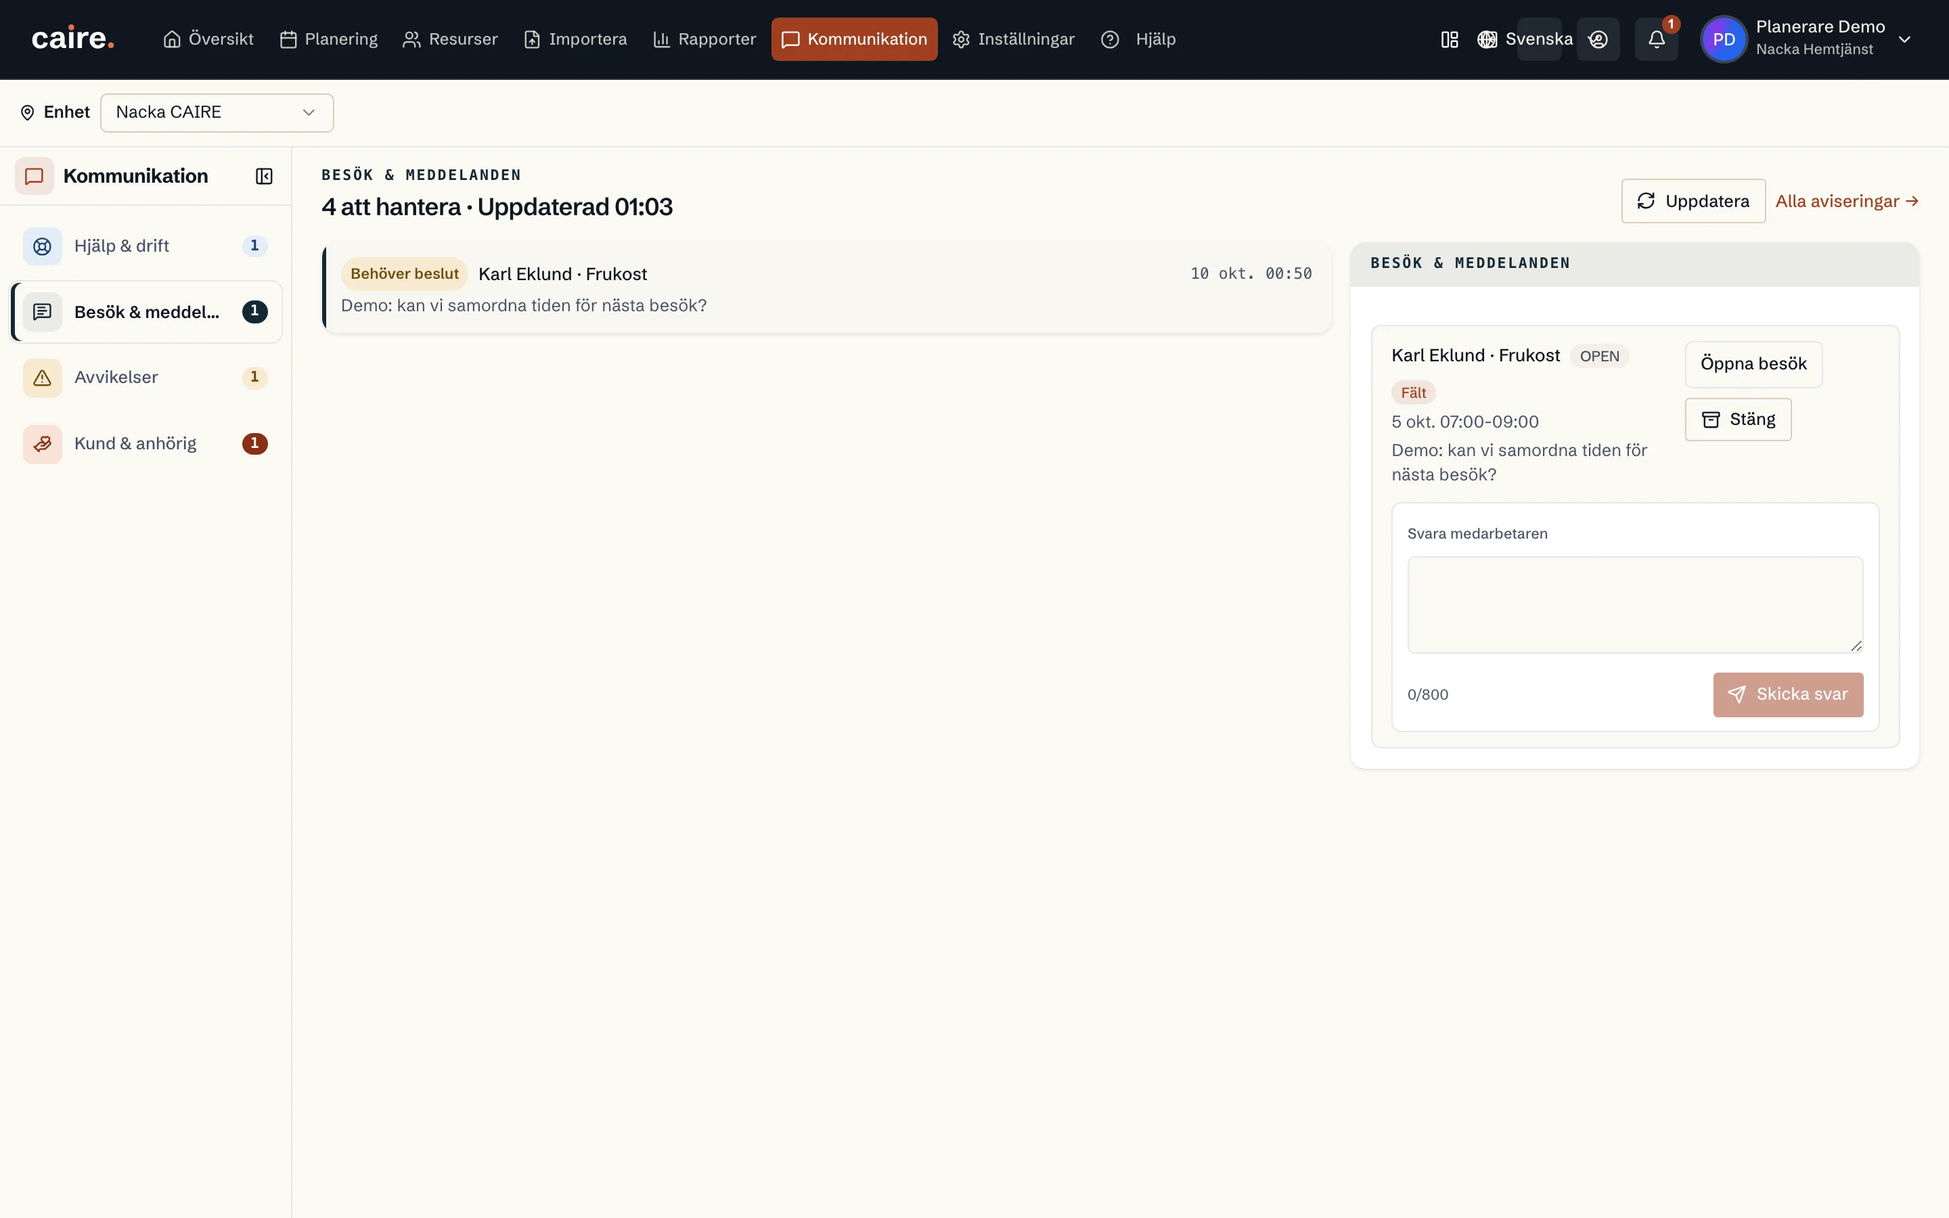Click the Fält tag in detail panel

pyautogui.click(x=1412, y=393)
